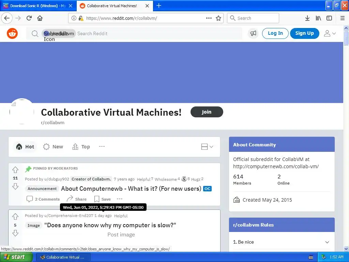Downvote the pinned Computernewb post
The image size is (349, 262).
[15, 186]
